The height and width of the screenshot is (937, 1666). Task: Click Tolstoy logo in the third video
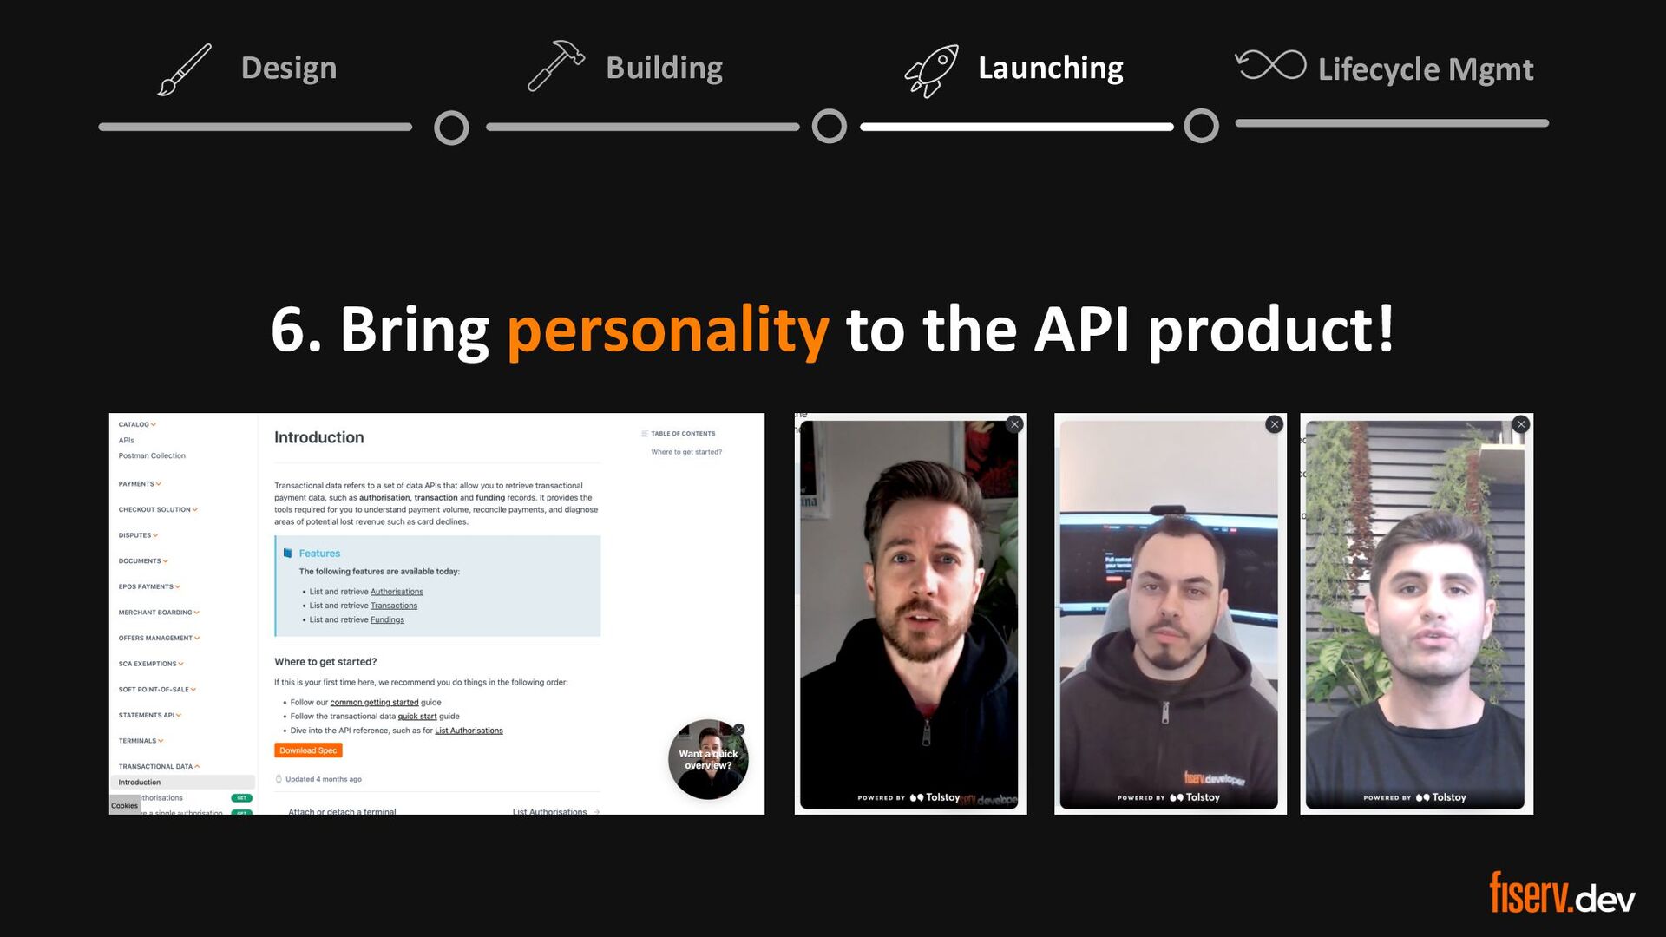click(x=1440, y=797)
